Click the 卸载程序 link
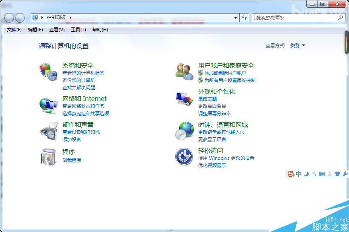The image size is (349, 232). [x=72, y=160]
